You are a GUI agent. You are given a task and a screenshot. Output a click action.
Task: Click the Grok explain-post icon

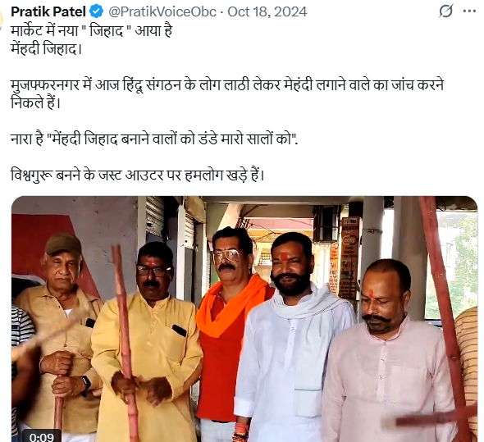[445, 11]
